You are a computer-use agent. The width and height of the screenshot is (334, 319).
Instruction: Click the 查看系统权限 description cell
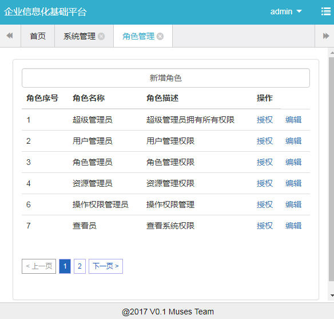click(170, 226)
